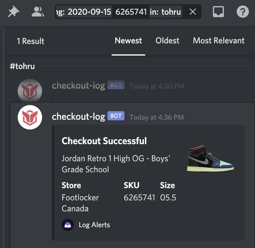Click the Jordan Retro 1 shoe thumbnail
Viewport: 255px width, 248px height.
coord(210,159)
